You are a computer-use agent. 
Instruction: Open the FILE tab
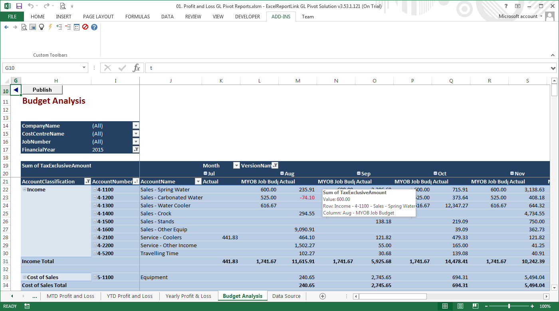click(x=12, y=16)
